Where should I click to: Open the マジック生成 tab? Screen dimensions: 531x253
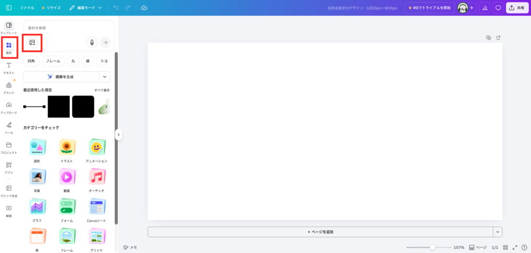pos(9,191)
